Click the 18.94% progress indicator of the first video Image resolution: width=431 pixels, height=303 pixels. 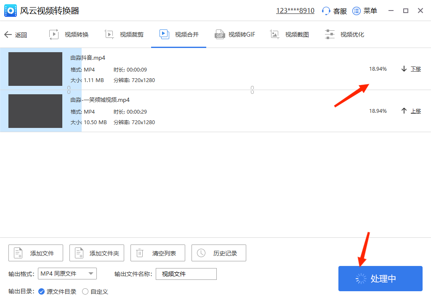[x=378, y=69]
